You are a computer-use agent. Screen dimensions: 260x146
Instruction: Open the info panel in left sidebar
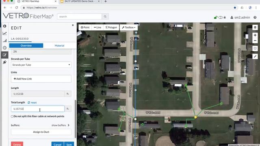(4, 26)
